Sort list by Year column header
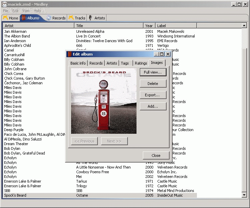The image size is (250, 208). click(149, 26)
